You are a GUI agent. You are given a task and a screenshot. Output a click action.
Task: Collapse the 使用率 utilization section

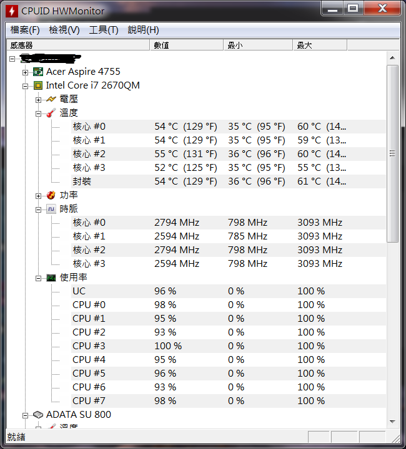39,278
